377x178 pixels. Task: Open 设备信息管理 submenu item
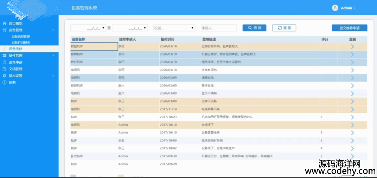coord(21,37)
